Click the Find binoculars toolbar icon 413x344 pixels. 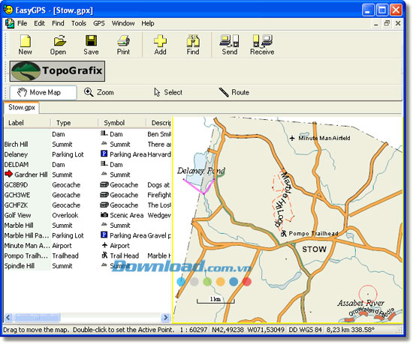[x=193, y=45]
